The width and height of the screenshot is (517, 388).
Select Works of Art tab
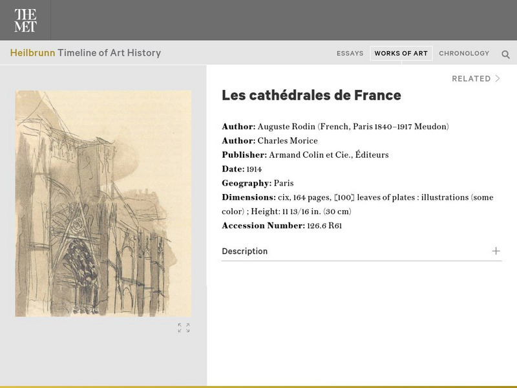click(x=401, y=54)
